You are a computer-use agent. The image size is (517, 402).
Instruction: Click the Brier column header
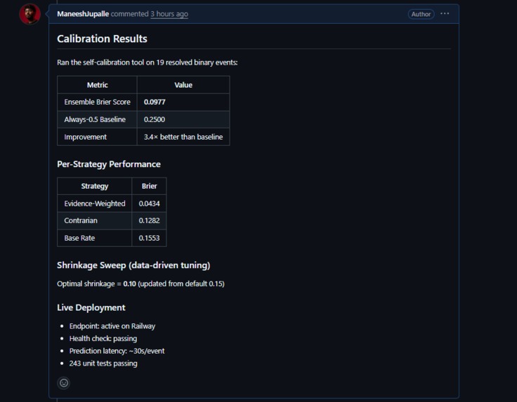coord(149,186)
